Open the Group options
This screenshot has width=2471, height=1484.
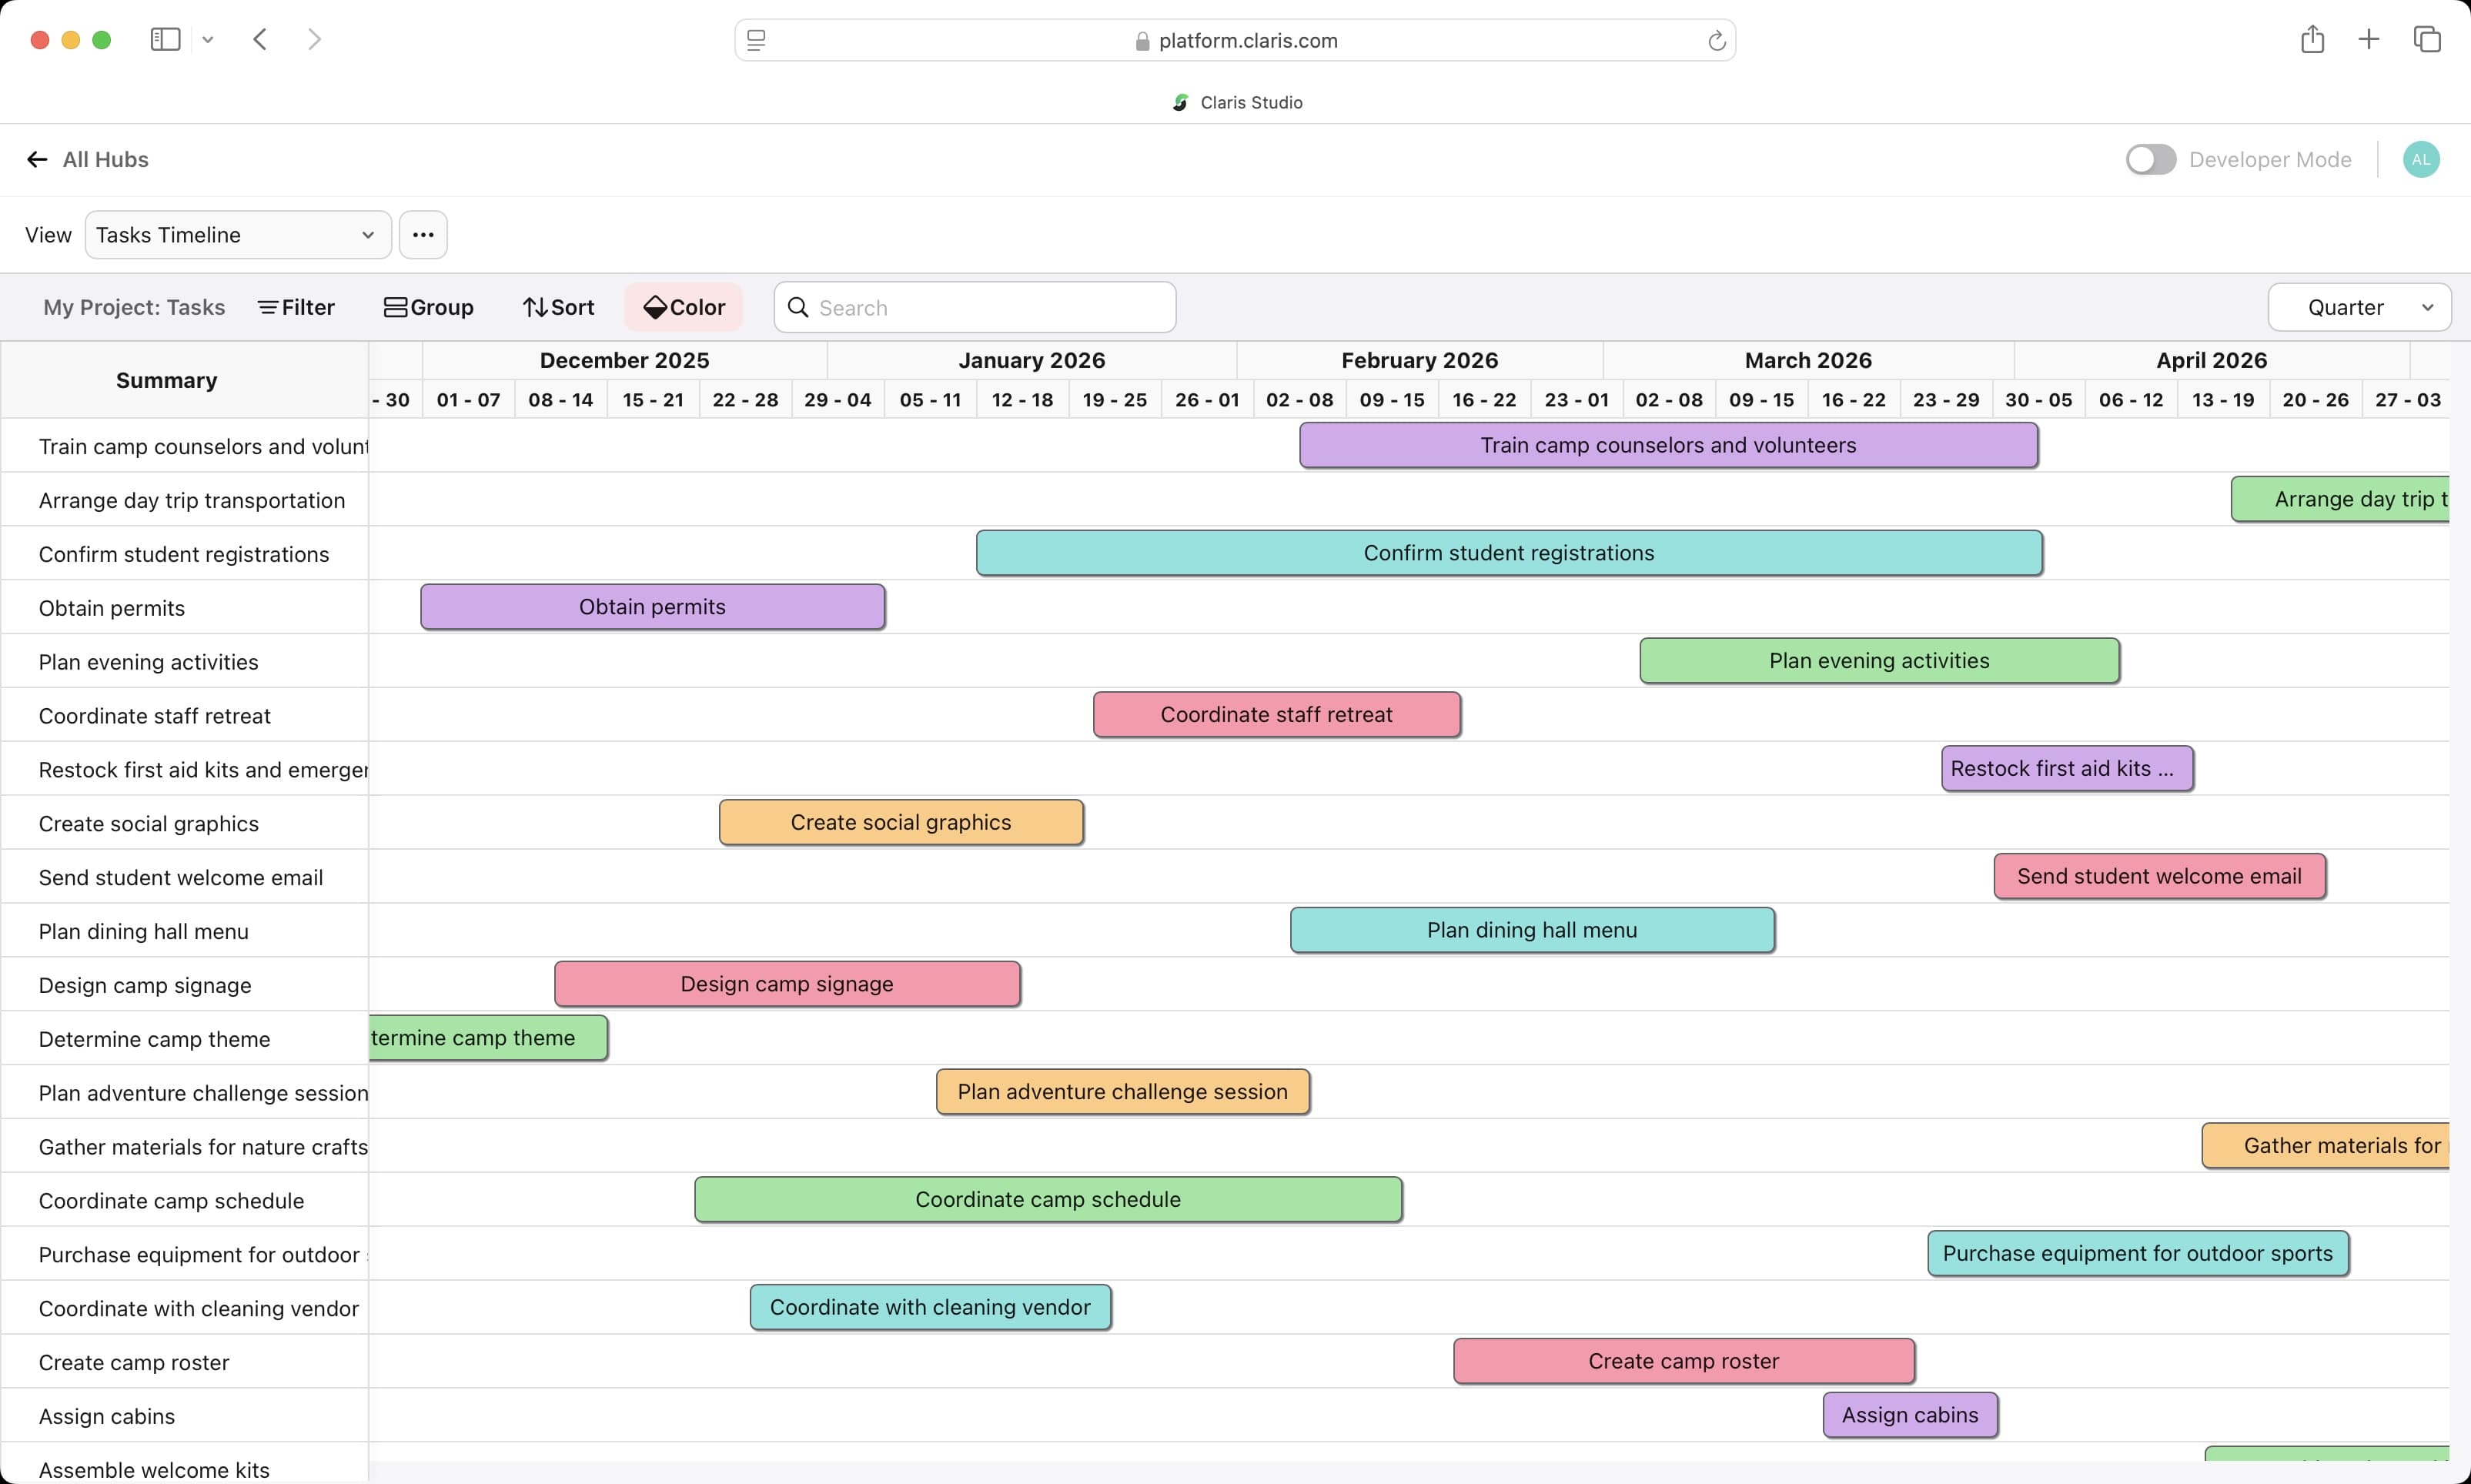(x=429, y=307)
